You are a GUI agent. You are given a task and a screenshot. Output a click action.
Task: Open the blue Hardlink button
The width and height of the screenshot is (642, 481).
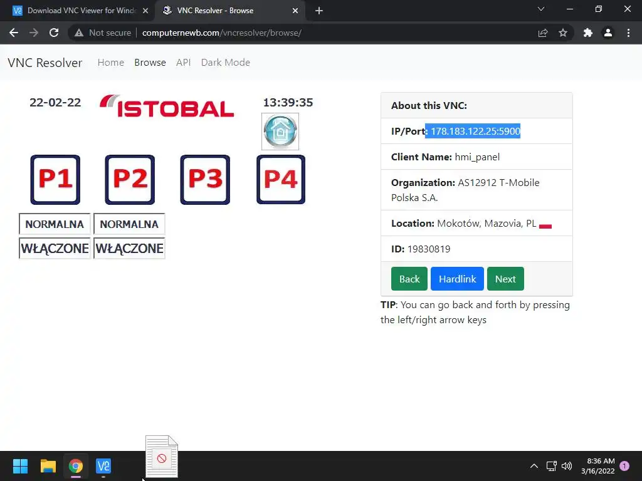point(457,279)
